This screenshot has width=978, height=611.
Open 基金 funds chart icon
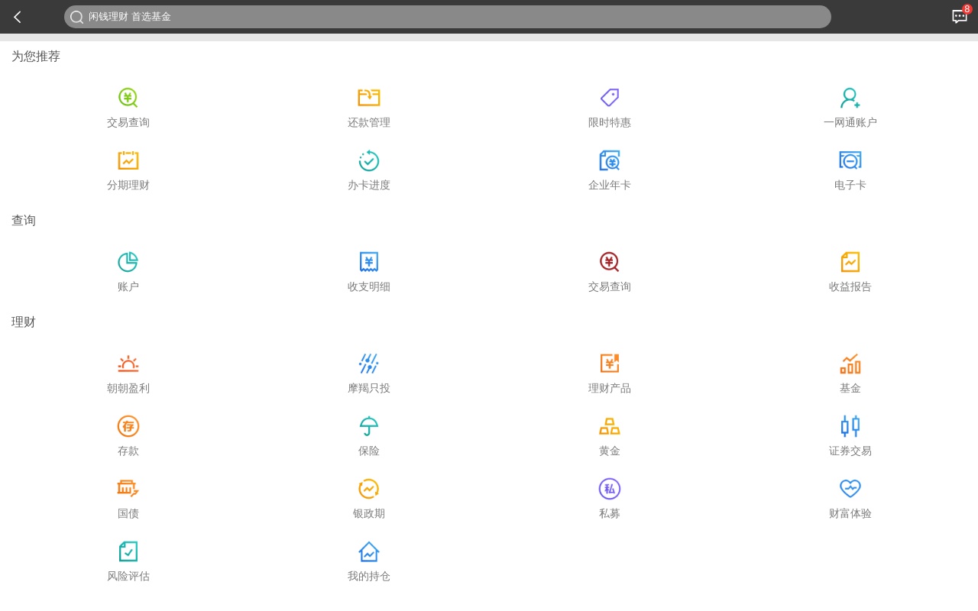[850, 364]
